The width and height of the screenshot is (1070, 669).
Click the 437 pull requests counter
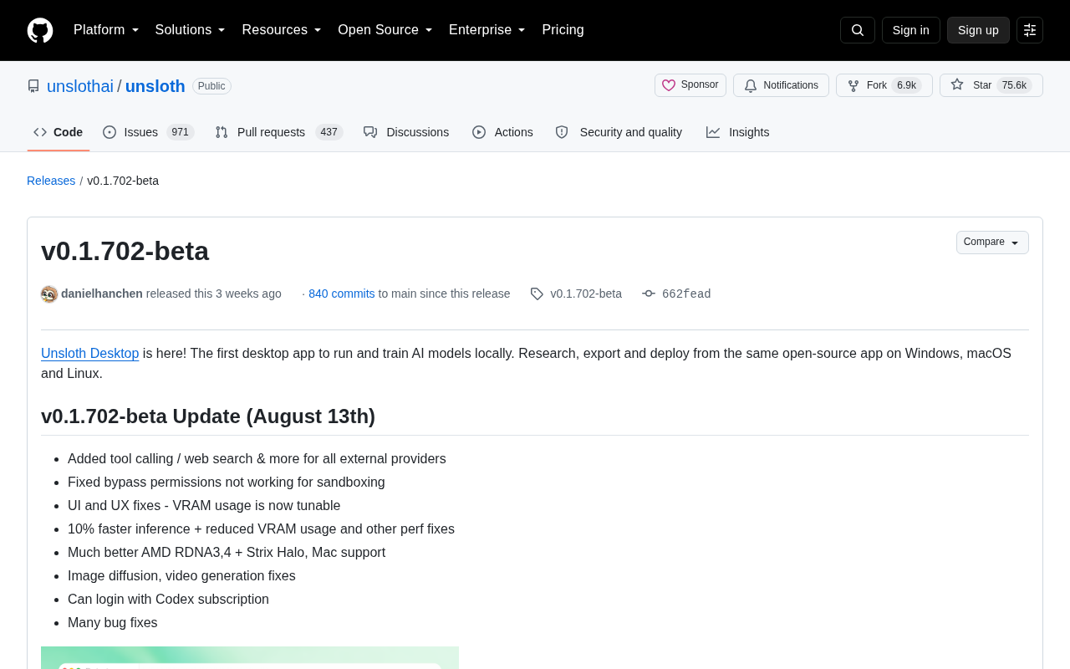pos(329,132)
